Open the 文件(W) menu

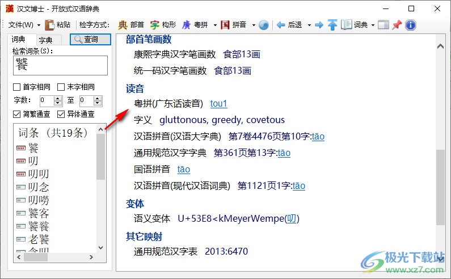[21, 25]
